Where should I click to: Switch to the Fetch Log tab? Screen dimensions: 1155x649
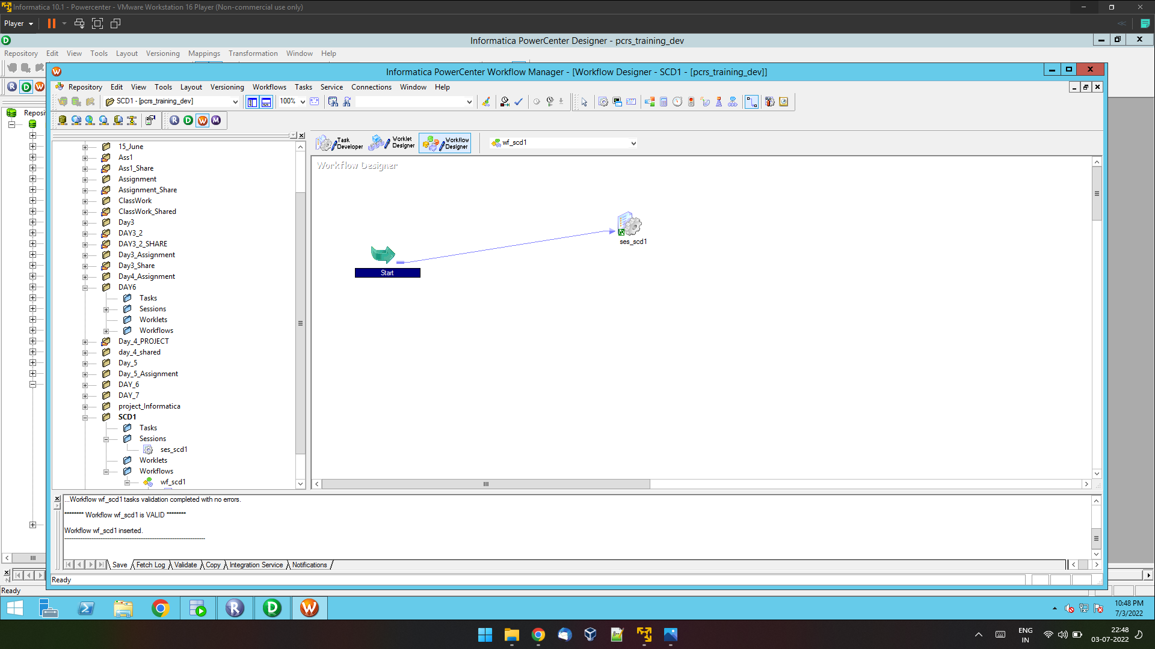[150, 565]
